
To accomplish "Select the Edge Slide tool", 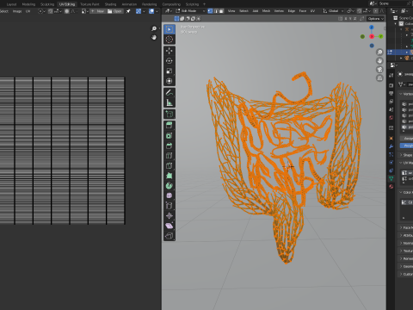I will click(170, 206).
